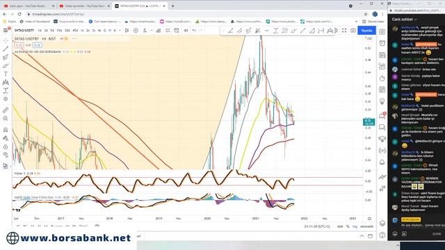Click the compare/add symbol plus icon

coord(136,31)
